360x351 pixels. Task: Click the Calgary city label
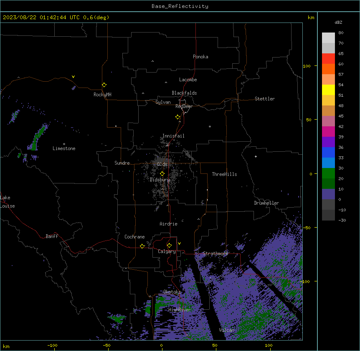coord(167,251)
